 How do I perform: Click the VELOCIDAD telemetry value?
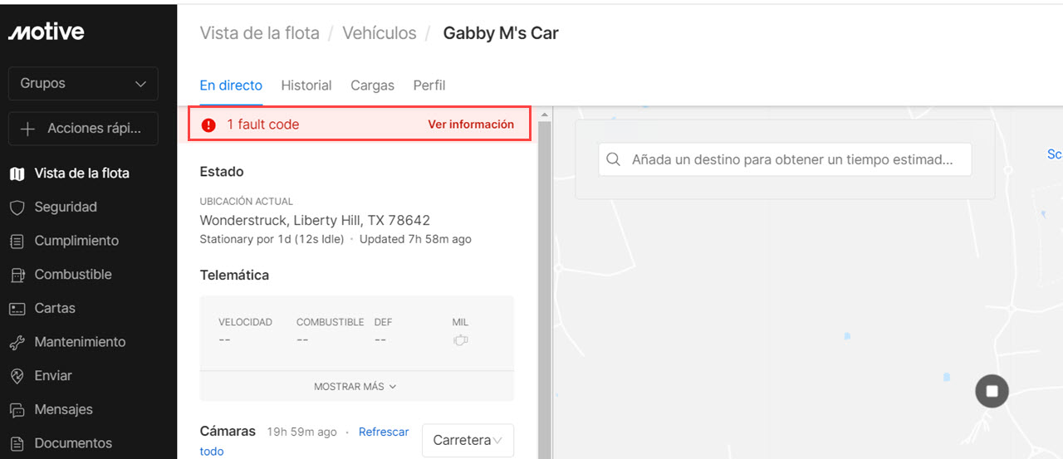224,340
